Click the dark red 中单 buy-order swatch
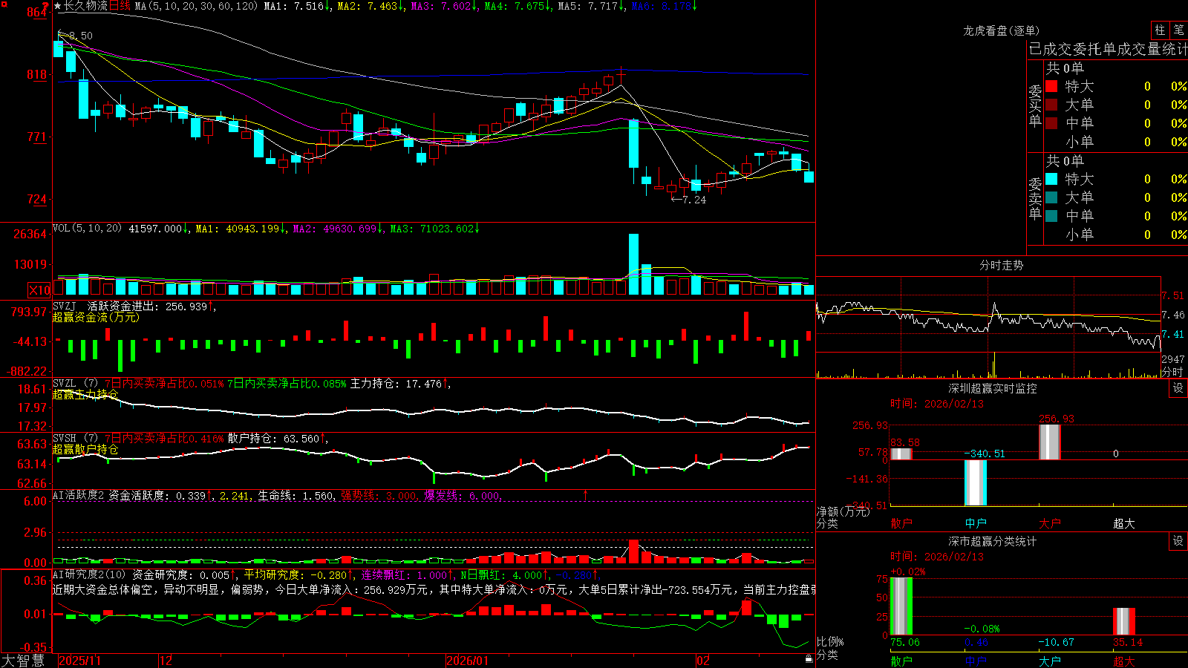 [1051, 122]
